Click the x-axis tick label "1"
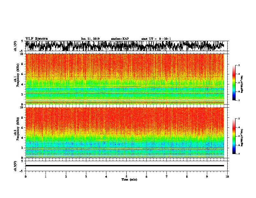 pos(46,177)
